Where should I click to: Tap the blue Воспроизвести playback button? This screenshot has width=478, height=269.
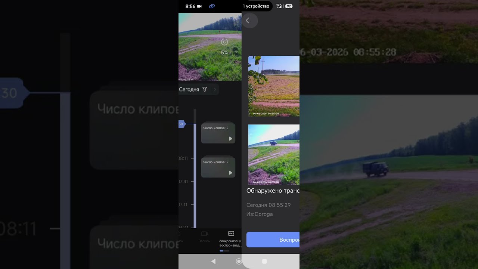[x=273, y=239]
